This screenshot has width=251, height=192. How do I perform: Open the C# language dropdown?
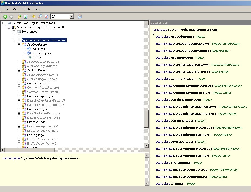tap(72, 16)
